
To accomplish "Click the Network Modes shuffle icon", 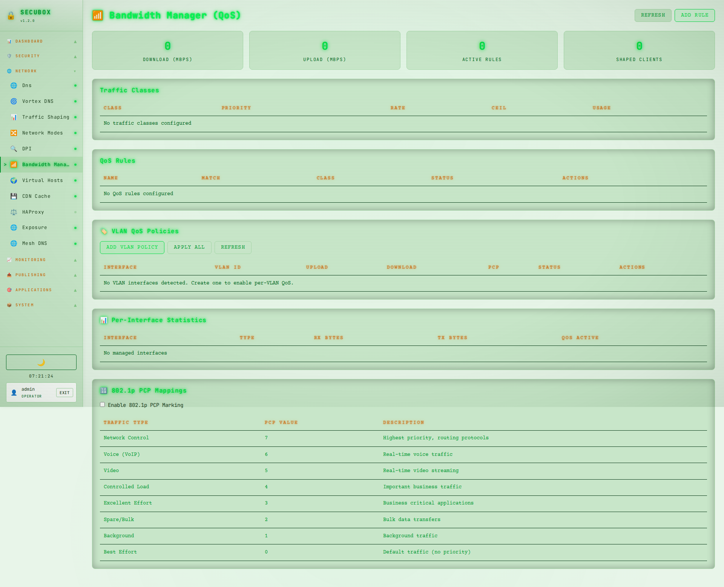I will click(14, 133).
